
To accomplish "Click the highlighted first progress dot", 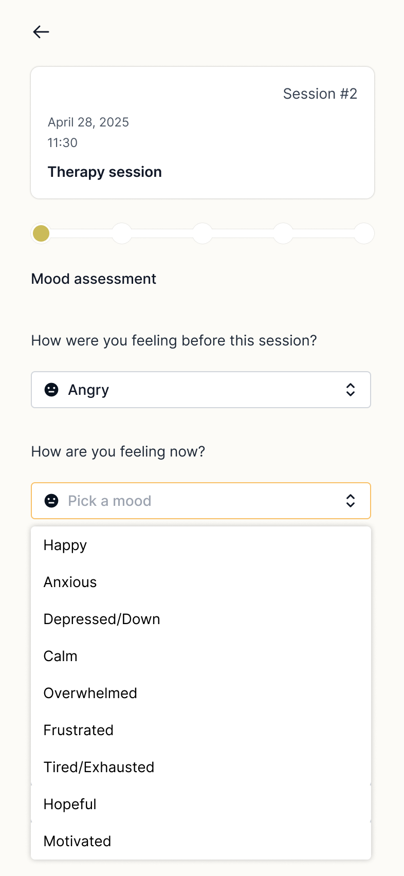I will [x=41, y=233].
